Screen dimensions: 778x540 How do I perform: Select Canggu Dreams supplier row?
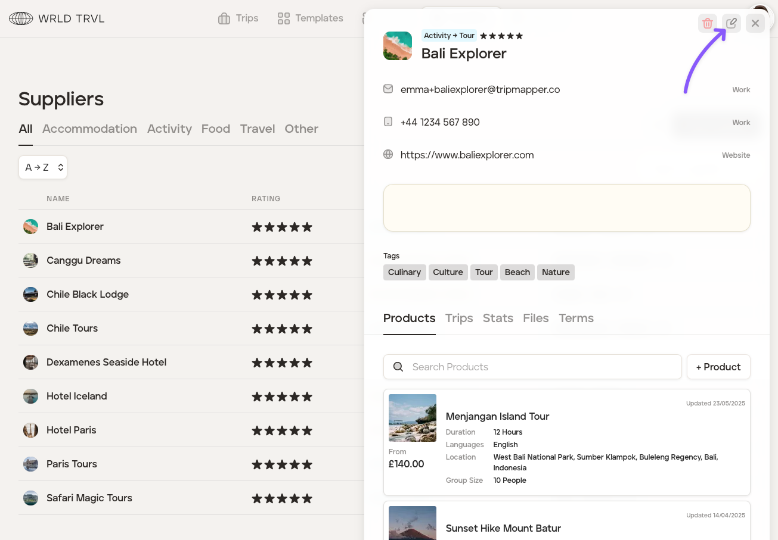(x=83, y=260)
